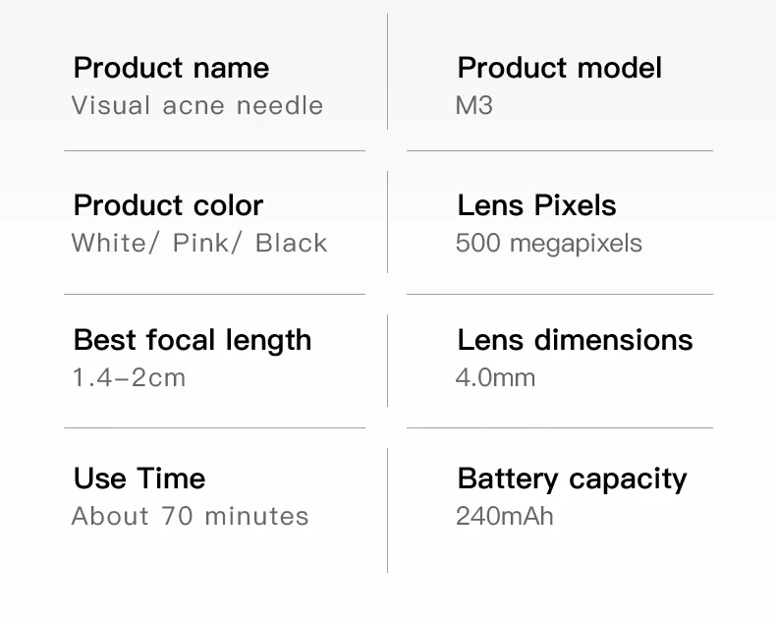Click the "Product color" heading
Screen dimensions: 776x620
click(168, 205)
